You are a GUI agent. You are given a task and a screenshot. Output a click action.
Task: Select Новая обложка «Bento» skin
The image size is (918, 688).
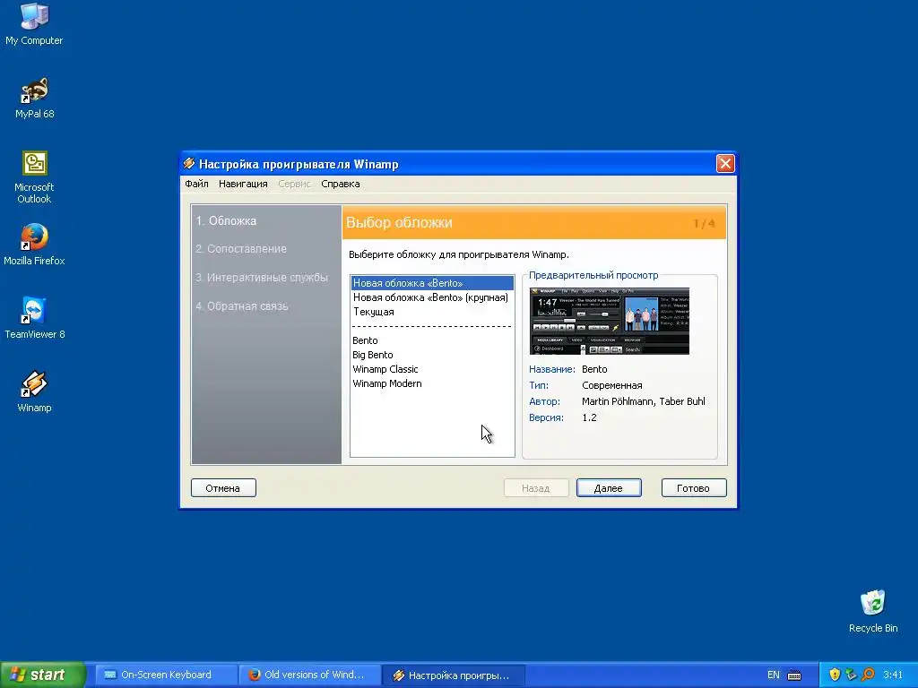432,283
